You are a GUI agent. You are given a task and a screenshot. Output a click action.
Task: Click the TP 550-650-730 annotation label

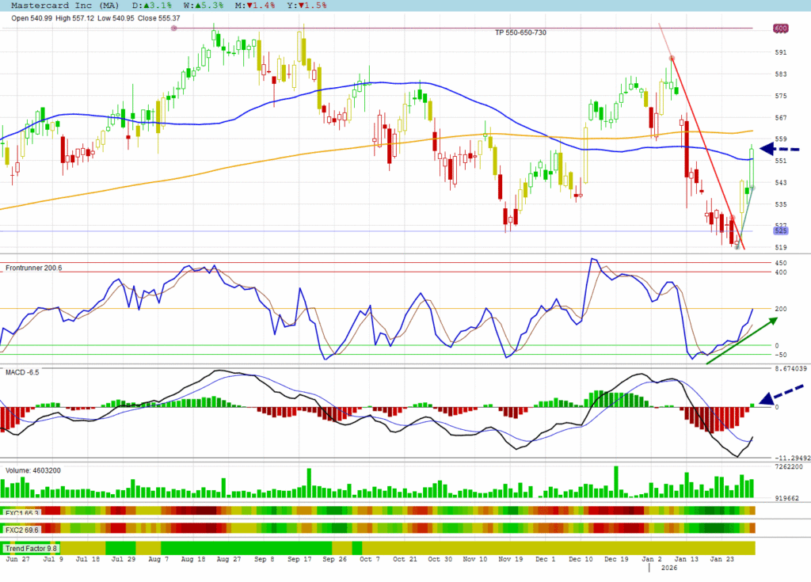coord(520,32)
